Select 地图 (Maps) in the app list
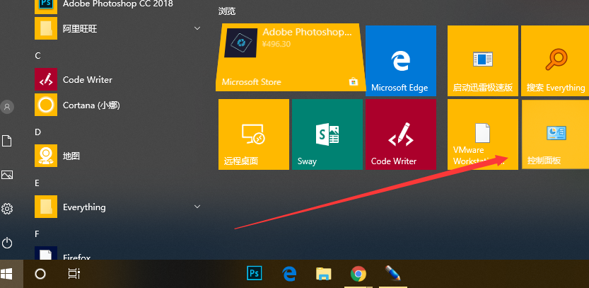 coord(71,156)
